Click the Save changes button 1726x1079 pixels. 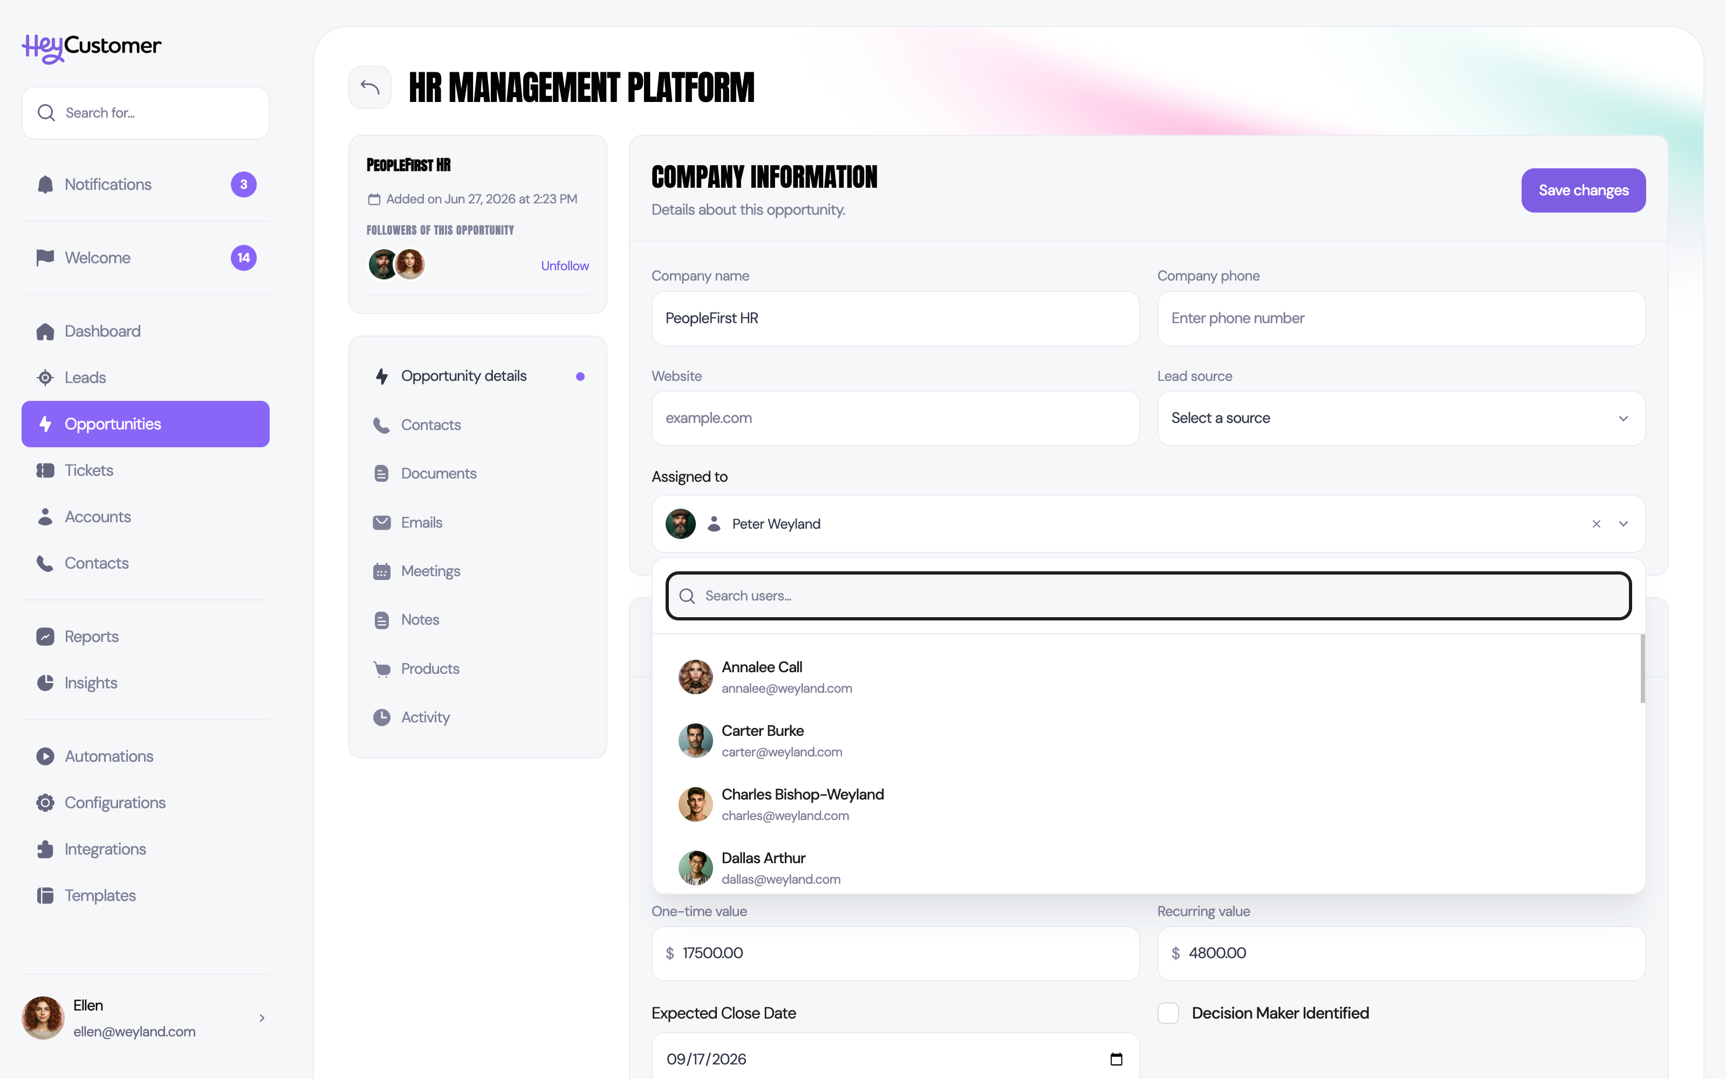coord(1584,190)
